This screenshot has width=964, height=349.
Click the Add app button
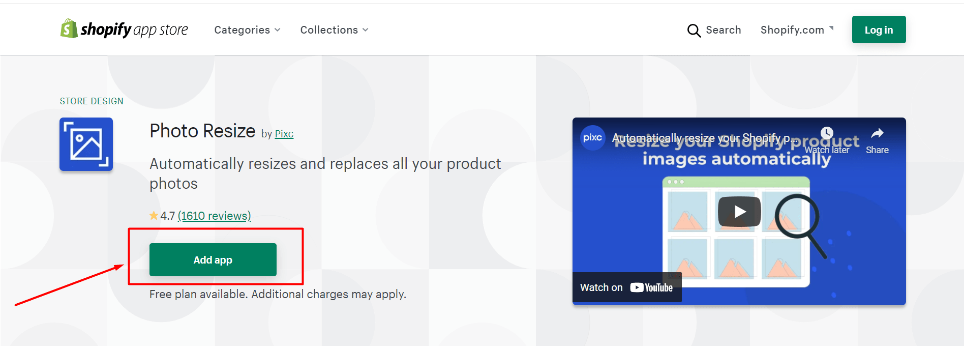click(x=213, y=259)
